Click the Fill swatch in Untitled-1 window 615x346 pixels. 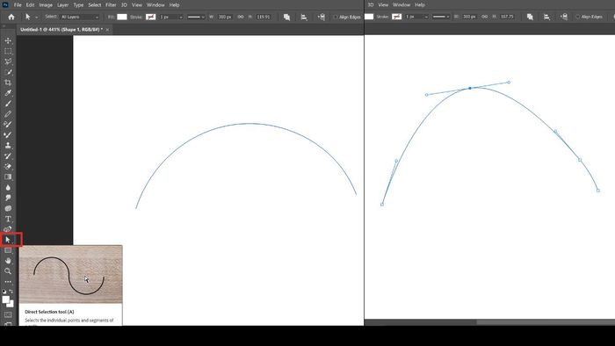coord(122,17)
